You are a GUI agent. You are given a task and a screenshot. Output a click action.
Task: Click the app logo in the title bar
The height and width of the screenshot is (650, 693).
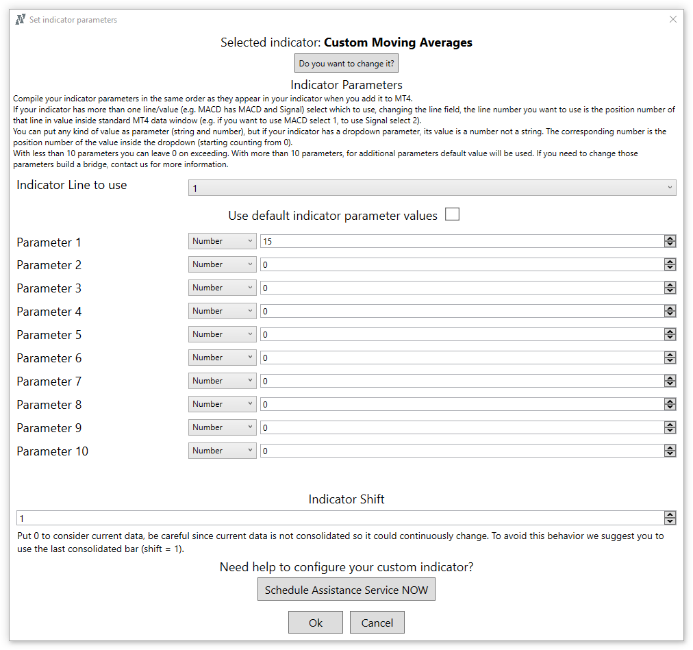20,19
